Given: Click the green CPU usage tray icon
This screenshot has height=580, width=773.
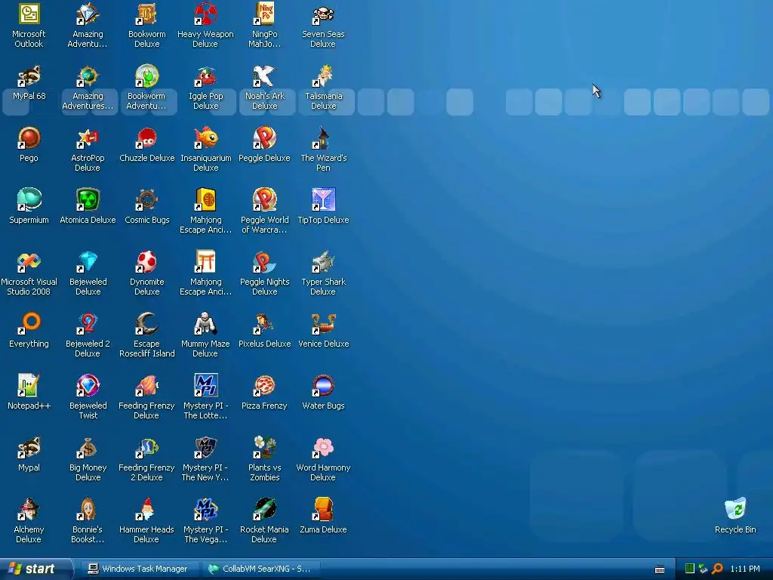Looking at the screenshot, I should pyautogui.click(x=690, y=569).
